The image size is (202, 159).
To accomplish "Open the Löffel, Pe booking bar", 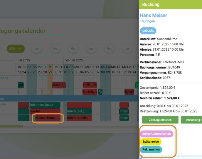I will 90,85.
